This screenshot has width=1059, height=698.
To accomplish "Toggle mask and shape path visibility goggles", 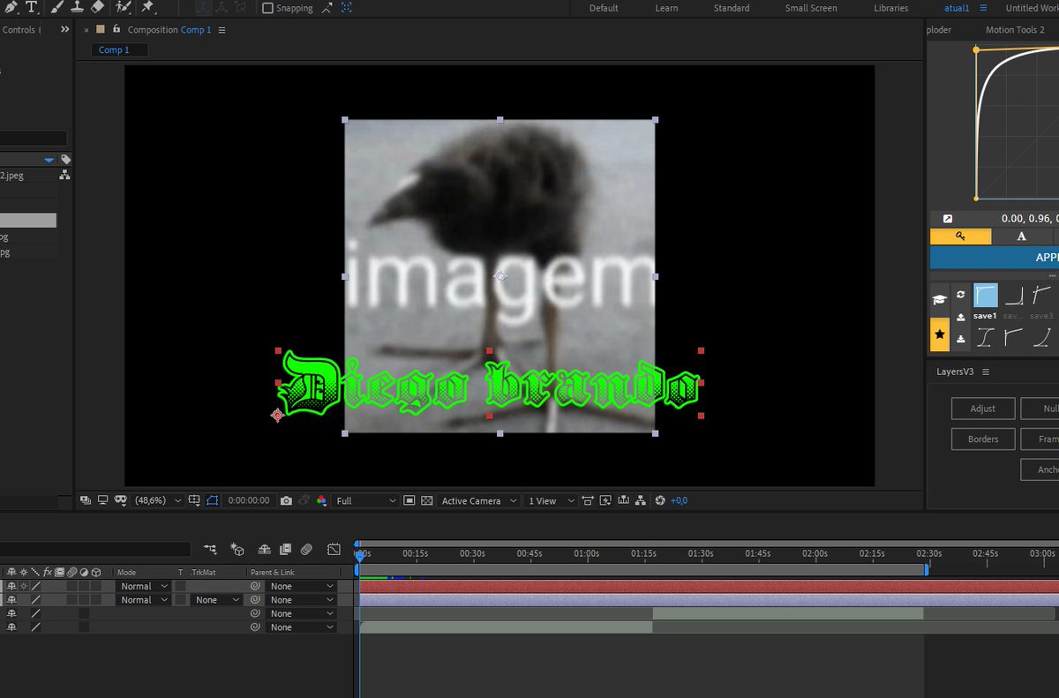I will click(121, 500).
